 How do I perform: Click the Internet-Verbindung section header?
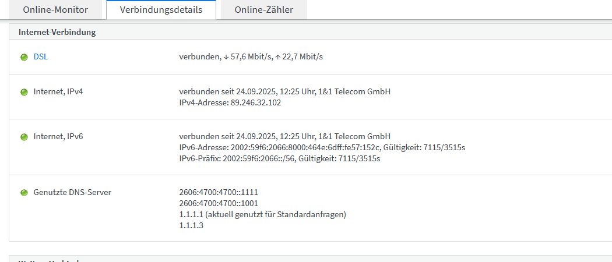57,32
